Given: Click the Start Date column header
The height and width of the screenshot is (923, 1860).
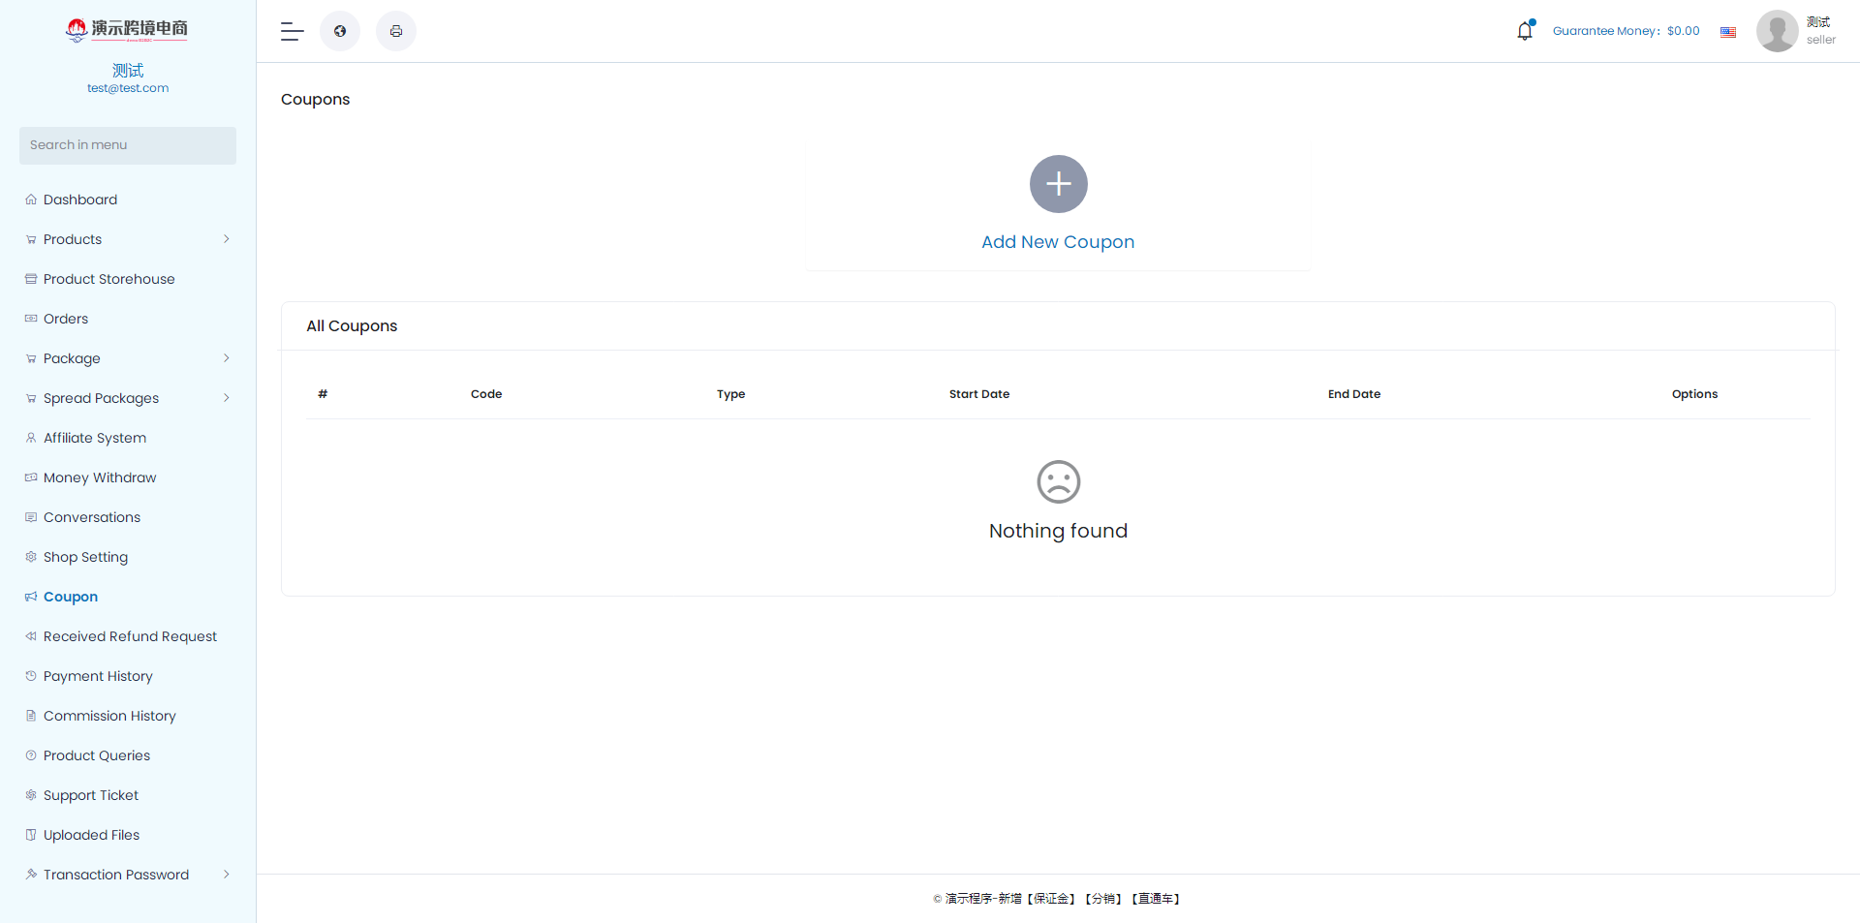Looking at the screenshot, I should pos(979,394).
